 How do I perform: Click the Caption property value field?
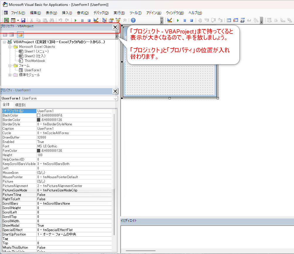(74, 129)
